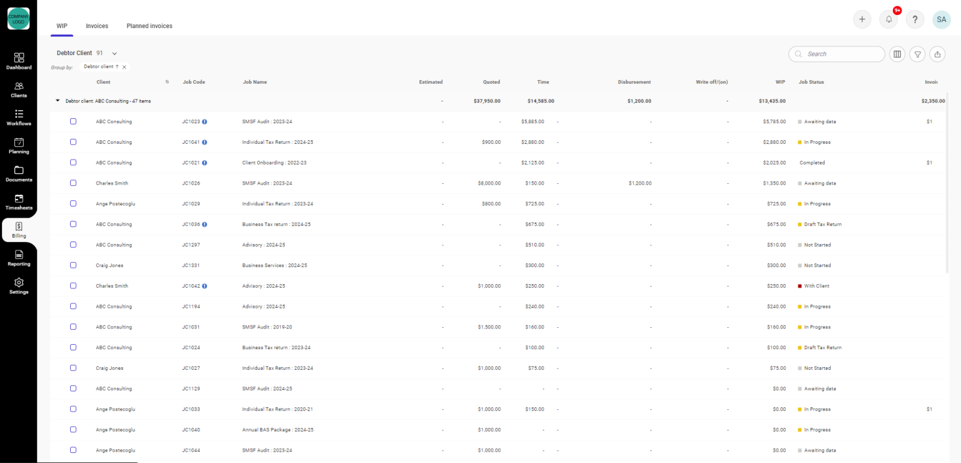Expand the Debtor Client view dropdown
961x463 pixels.
coord(114,54)
